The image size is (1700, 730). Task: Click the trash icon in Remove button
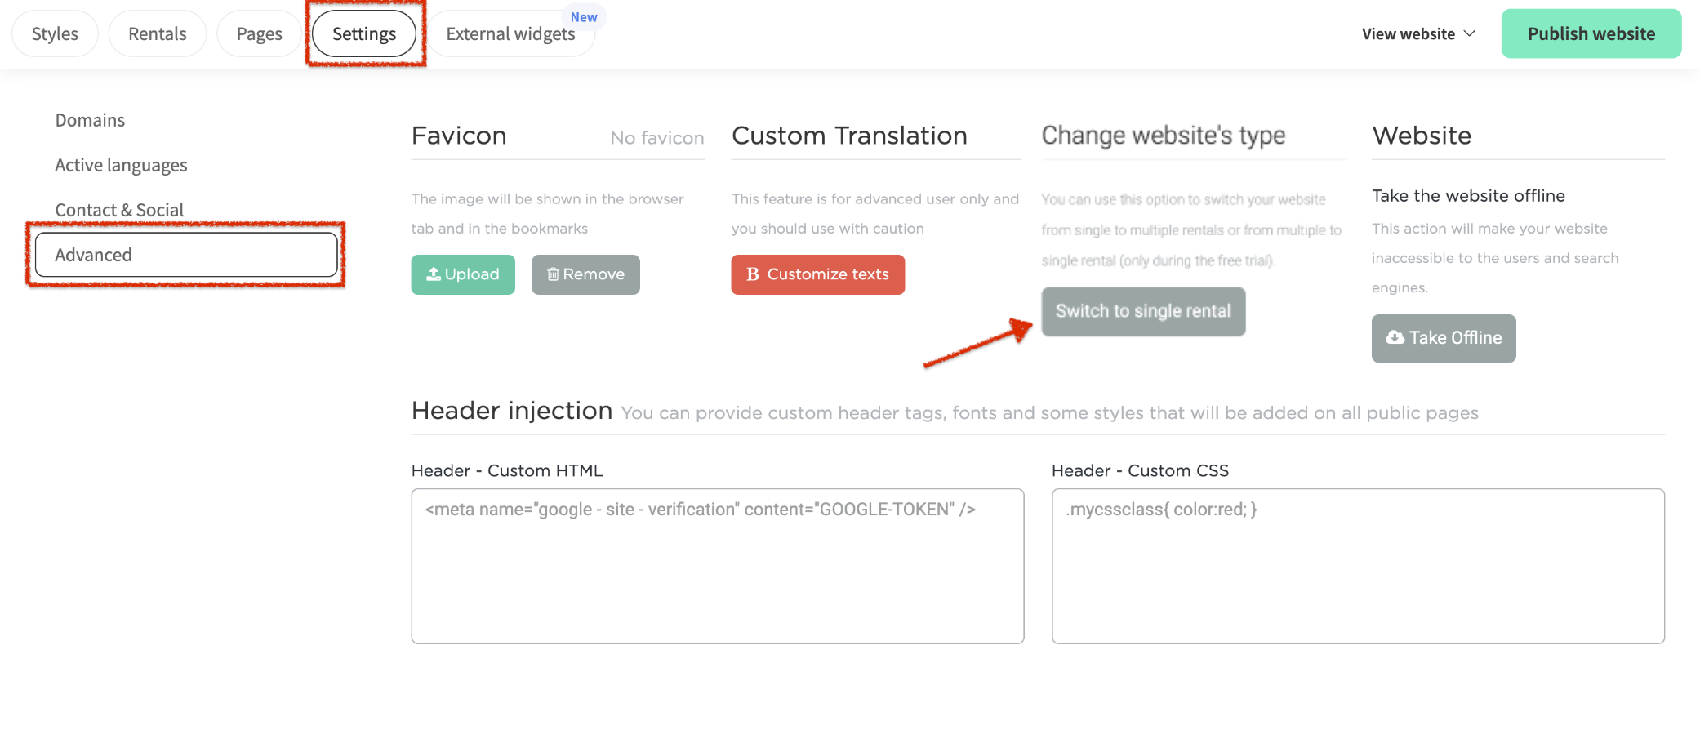[x=553, y=274]
